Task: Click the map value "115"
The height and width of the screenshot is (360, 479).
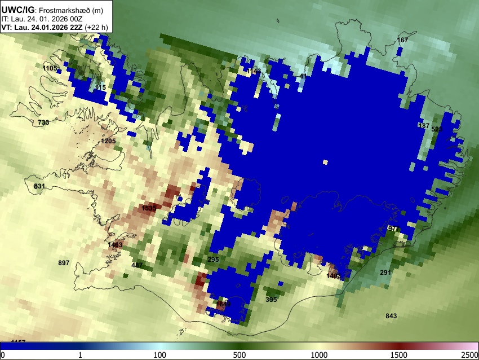Action: pyautogui.click(x=100, y=87)
